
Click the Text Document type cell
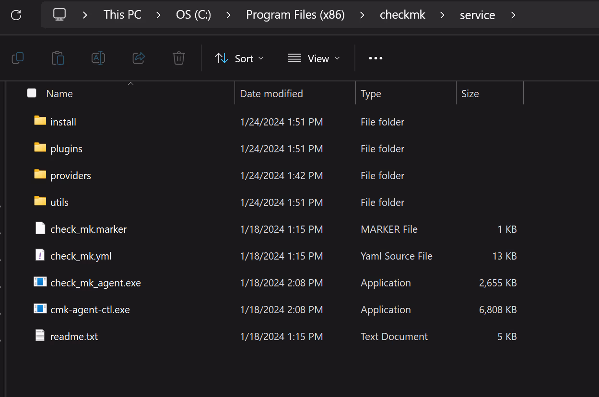pos(394,336)
